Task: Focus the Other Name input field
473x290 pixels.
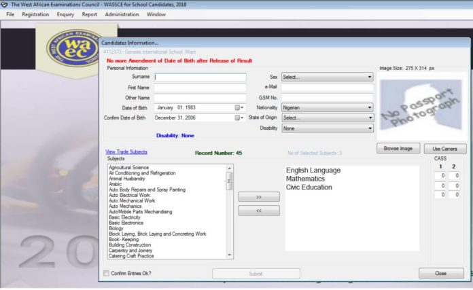Action: [200, 98]
